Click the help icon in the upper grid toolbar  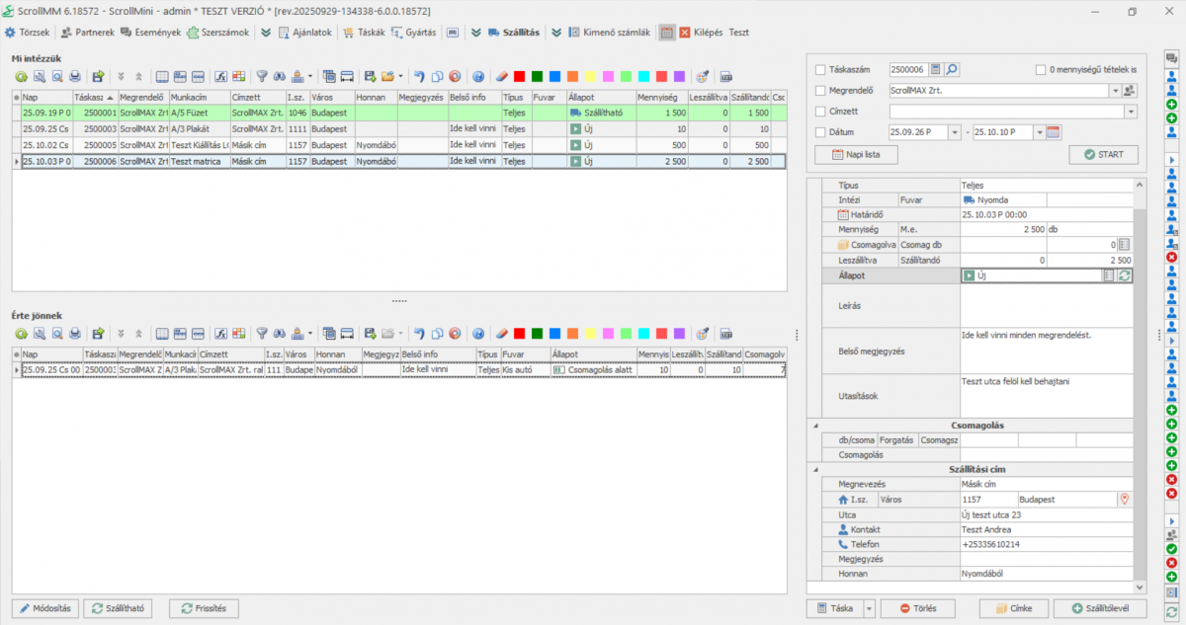[478, 76]
